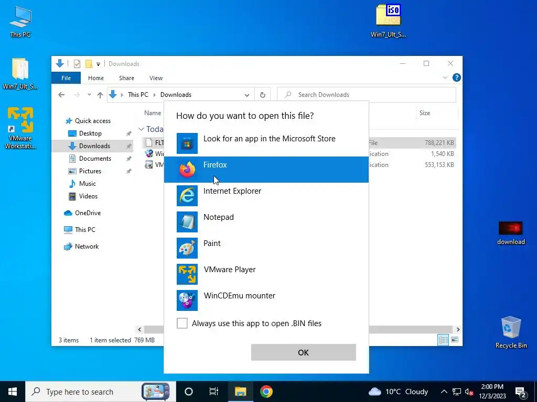Image resolution: width=537 pixels, height=402 pixels.
Task: Choose the Microsoft Store icon in dialog
Action: pyautogui.click(x=187, y=143)
